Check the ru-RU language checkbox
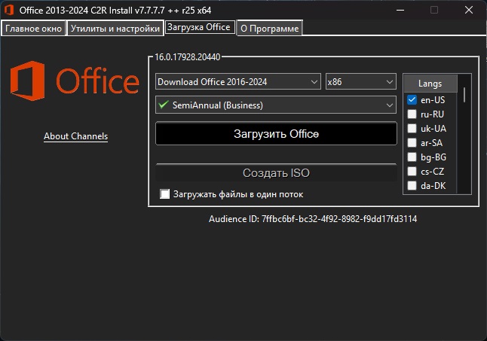Image resolution: width=487 pixels, height=341 pixels. point(412,114)
